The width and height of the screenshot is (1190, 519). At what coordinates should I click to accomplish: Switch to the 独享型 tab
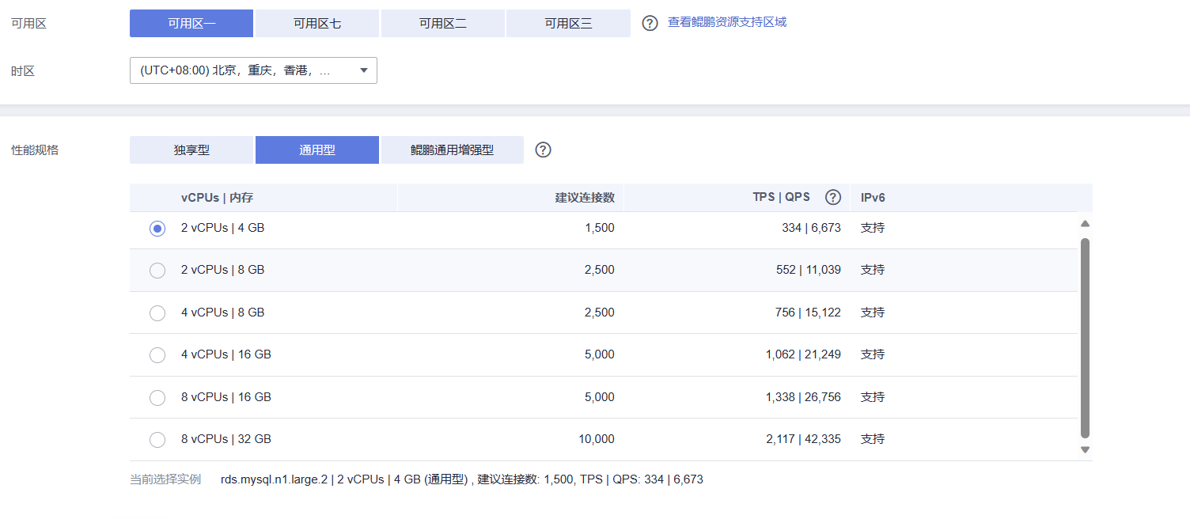[191, 149]
